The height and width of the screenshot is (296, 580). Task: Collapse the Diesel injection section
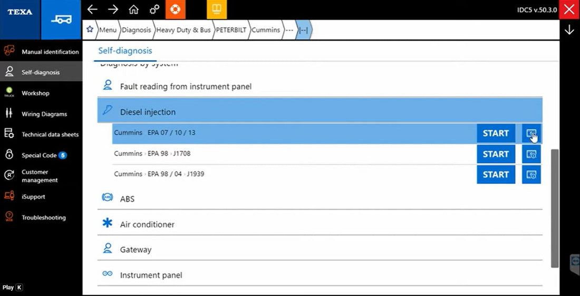[x=148, y=112]
